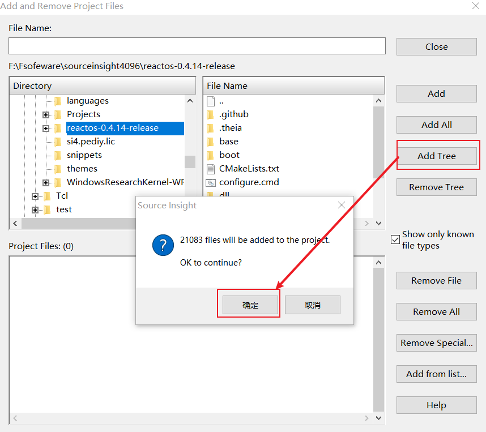Click the Add button
Viewport: 486px width, 432px height.
436,93
